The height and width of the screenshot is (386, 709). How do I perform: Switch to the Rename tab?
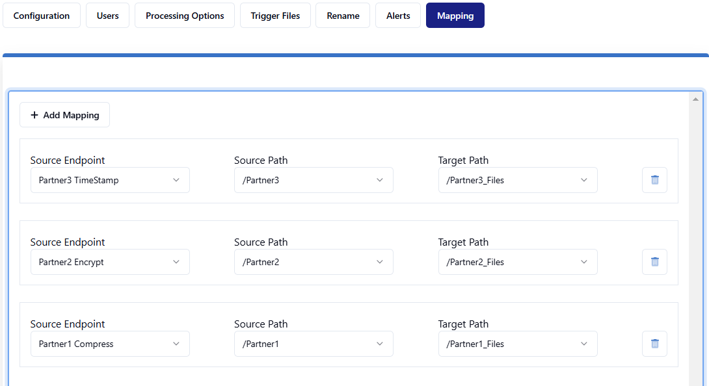(343, 16)
